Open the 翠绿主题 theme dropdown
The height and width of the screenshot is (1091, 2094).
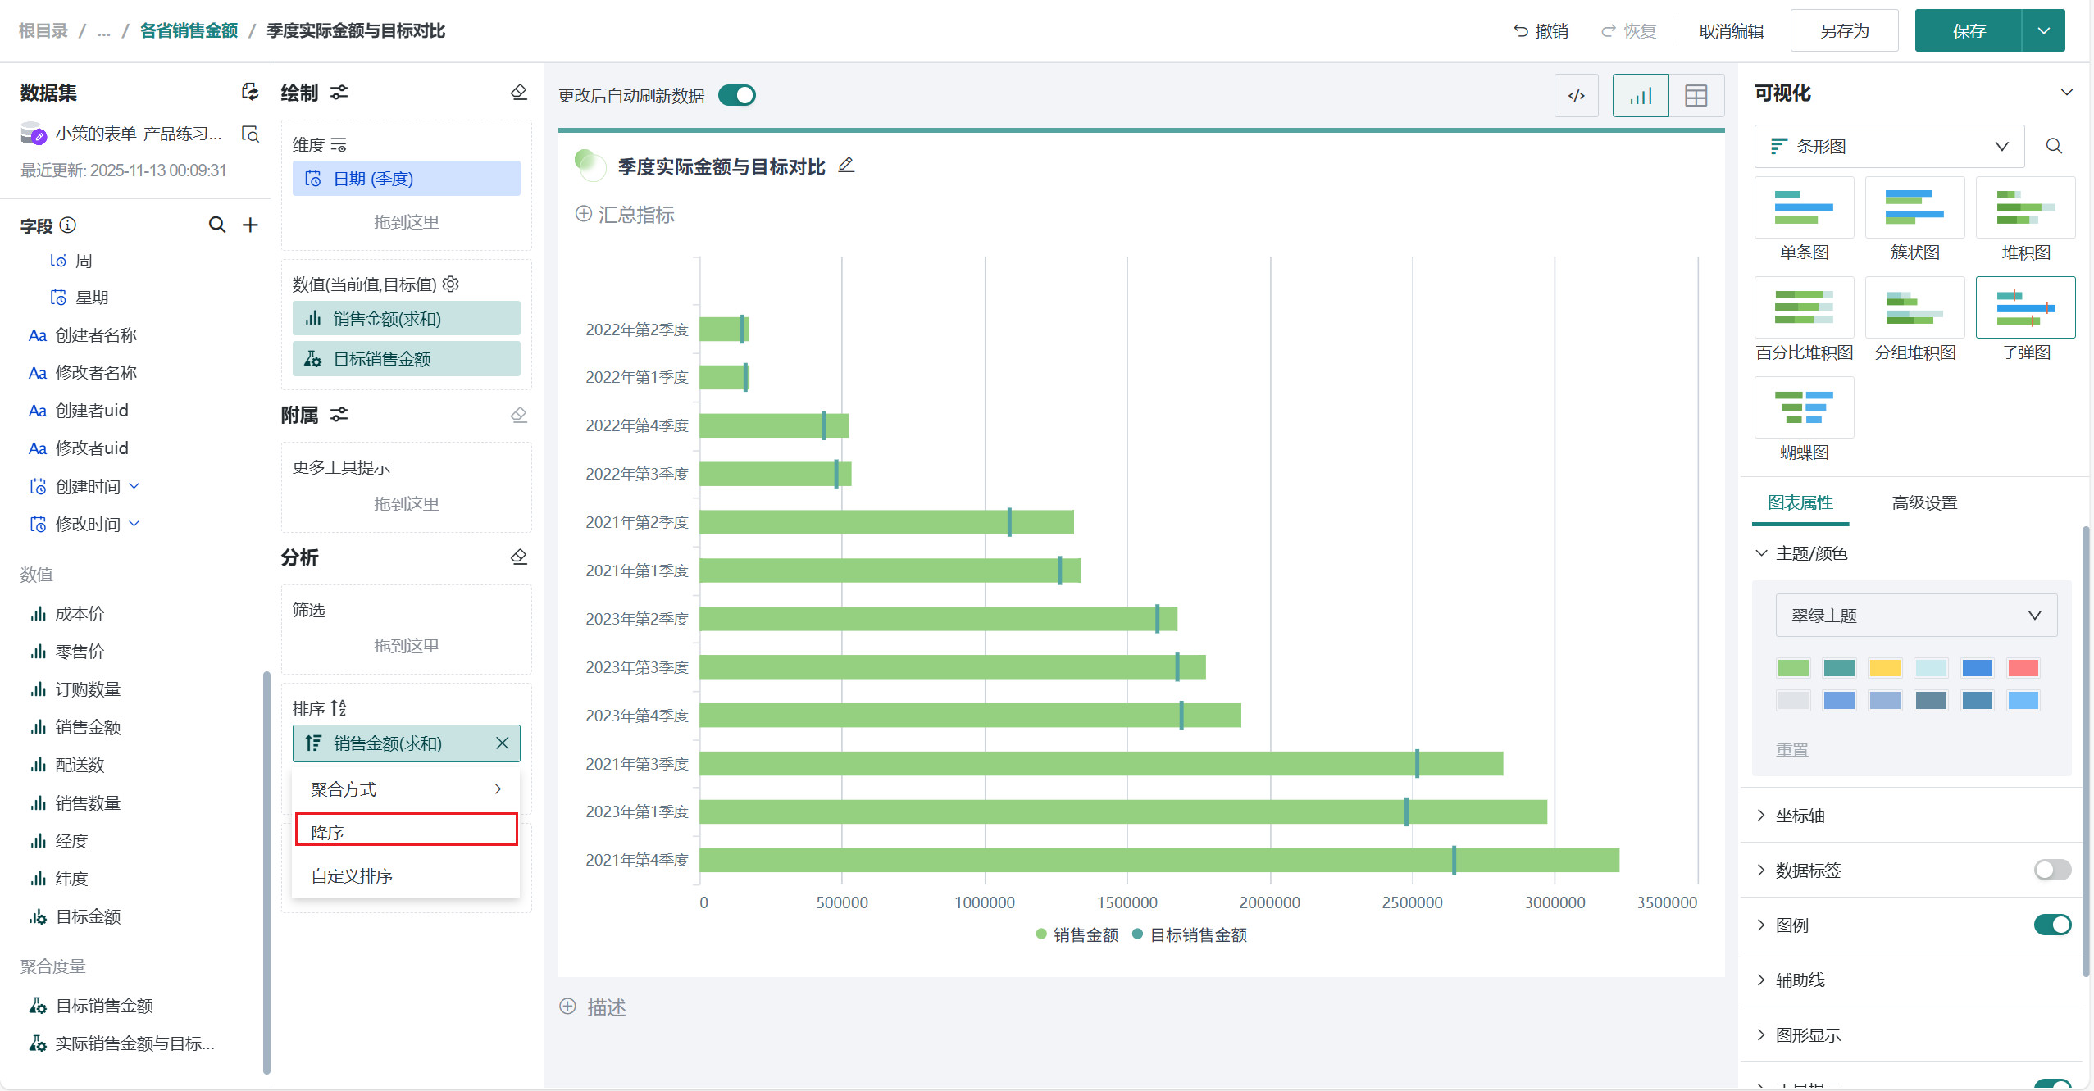[x=1915, y=616]
